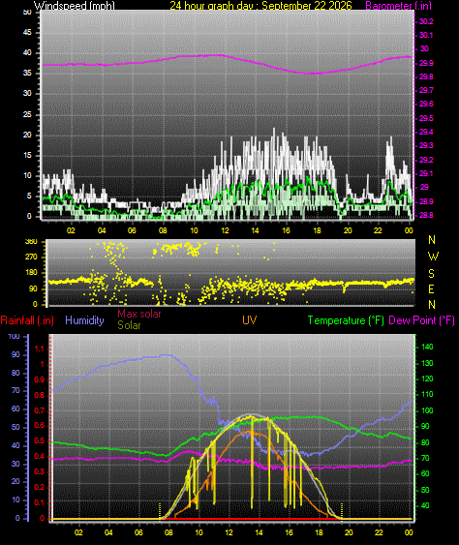The height and width of the screenshot is (545, 459).
Task: Click the 30.2 barometer scale value
Action: [426, 21]
